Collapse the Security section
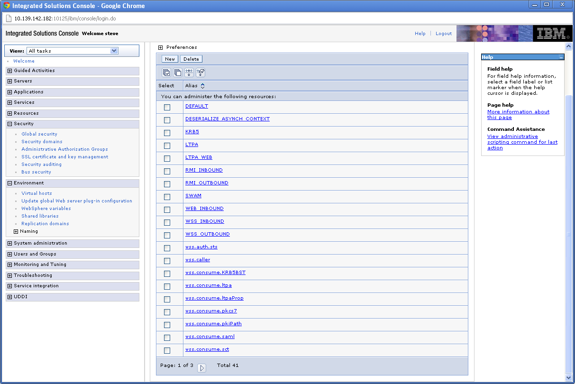Image resolution: width=575 pixels, height=384 pixels. click(x=9, y=124)
